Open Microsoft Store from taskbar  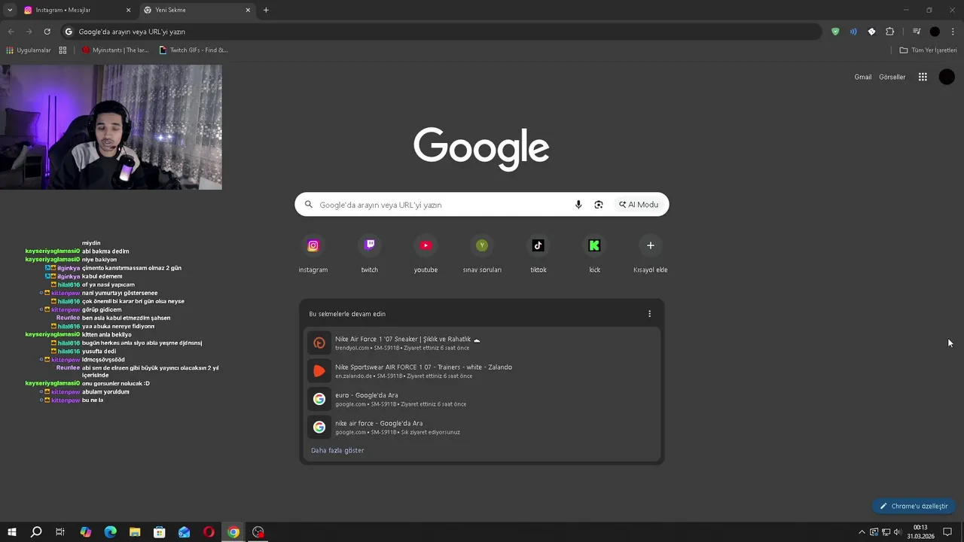(x=160, y=532)
